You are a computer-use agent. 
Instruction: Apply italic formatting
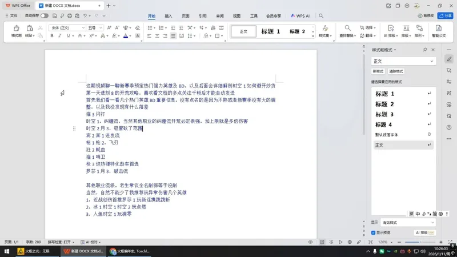tap(60, 36)
